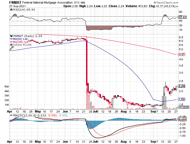Screen dimensions: 190x144
Task: Click the red 4.47 price tag on right axis
Action: pyautogui.click(x=182, y=54)
